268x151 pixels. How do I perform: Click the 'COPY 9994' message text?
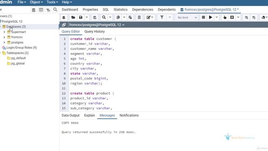(70, 123)
